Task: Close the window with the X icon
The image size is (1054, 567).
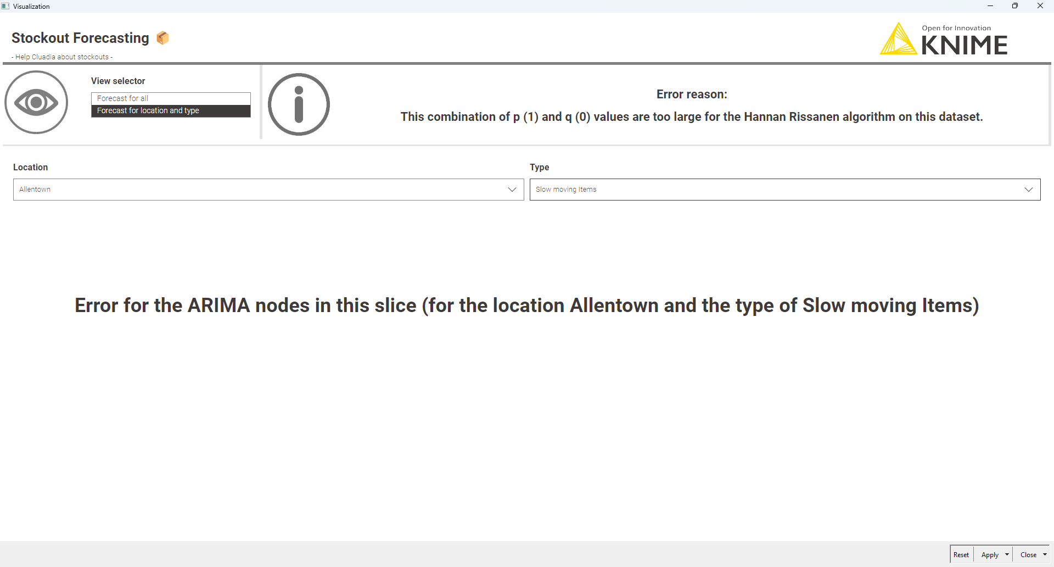Action: (1040, 6)
